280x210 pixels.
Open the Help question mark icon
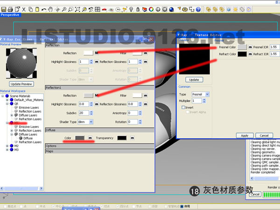tap(198, 9)
